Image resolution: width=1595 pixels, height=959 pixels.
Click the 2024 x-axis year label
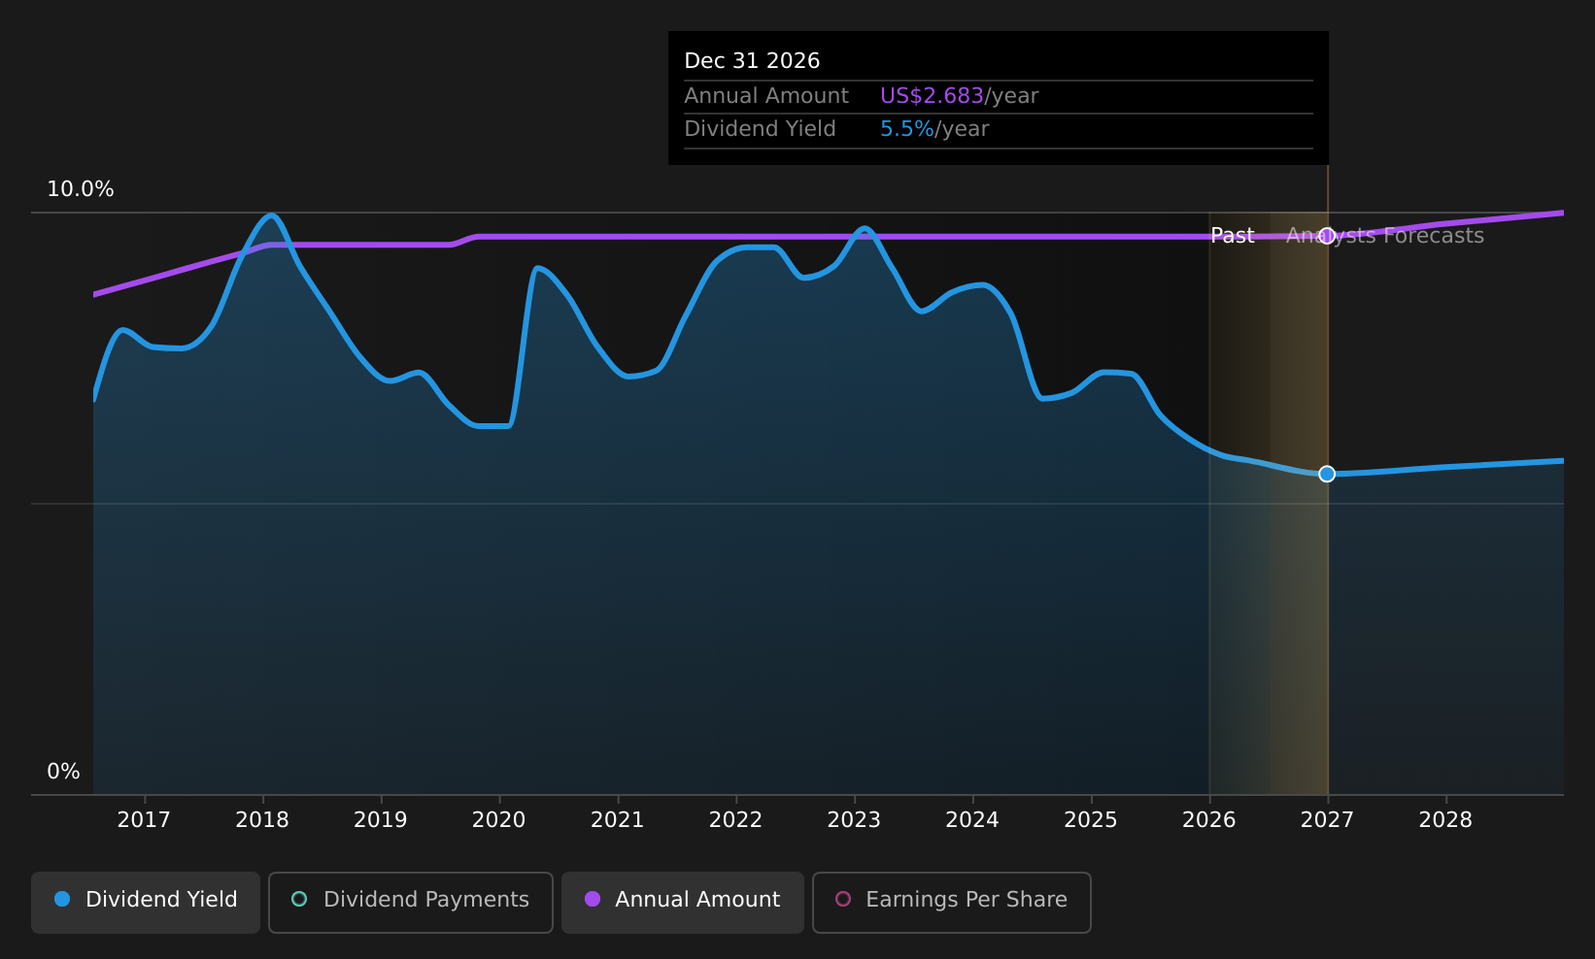coord(972,820)
